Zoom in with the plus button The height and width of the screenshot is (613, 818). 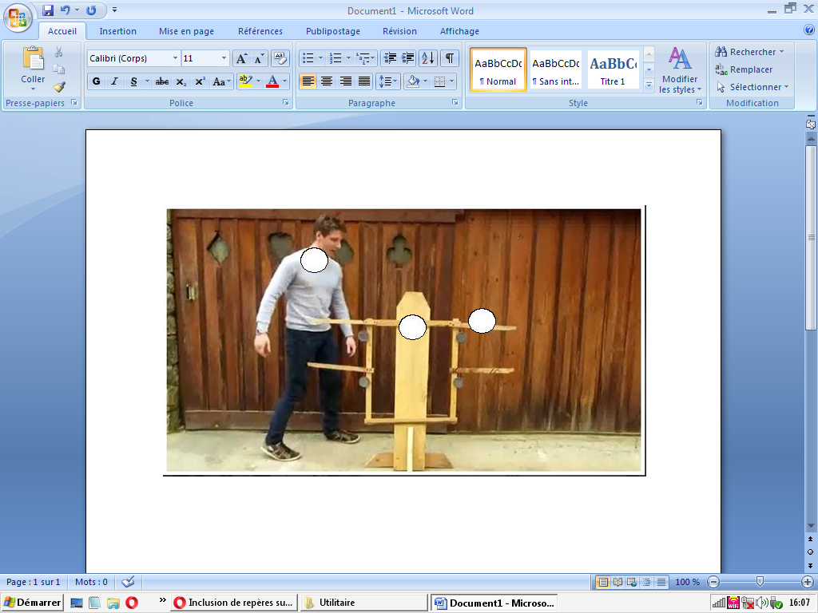point(807,582)
